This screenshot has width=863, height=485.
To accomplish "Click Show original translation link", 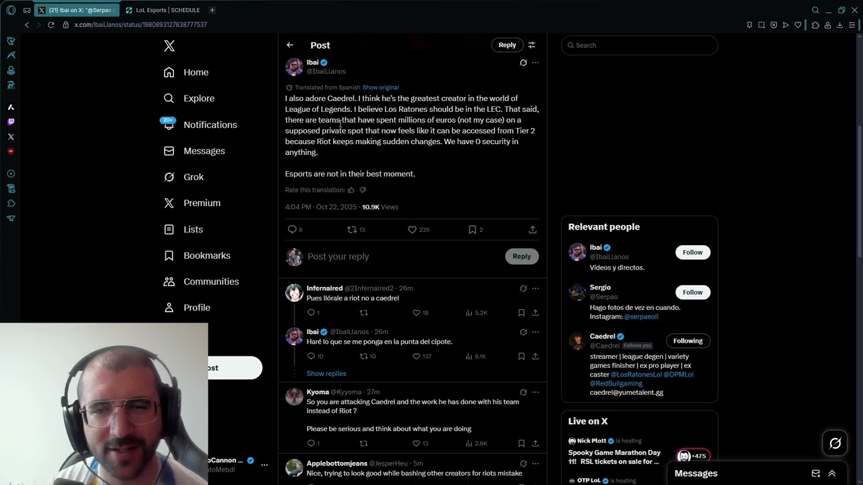I will tap(380, 88).
